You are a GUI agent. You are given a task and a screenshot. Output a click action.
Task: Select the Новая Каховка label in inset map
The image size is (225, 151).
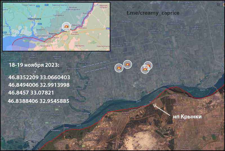75,33
